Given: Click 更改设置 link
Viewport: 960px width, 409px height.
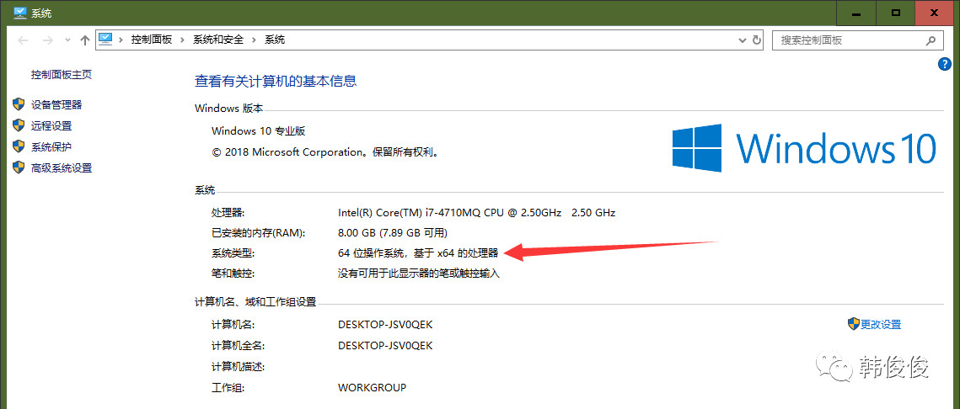Looking at the screenshot, I should coord(881,325).
